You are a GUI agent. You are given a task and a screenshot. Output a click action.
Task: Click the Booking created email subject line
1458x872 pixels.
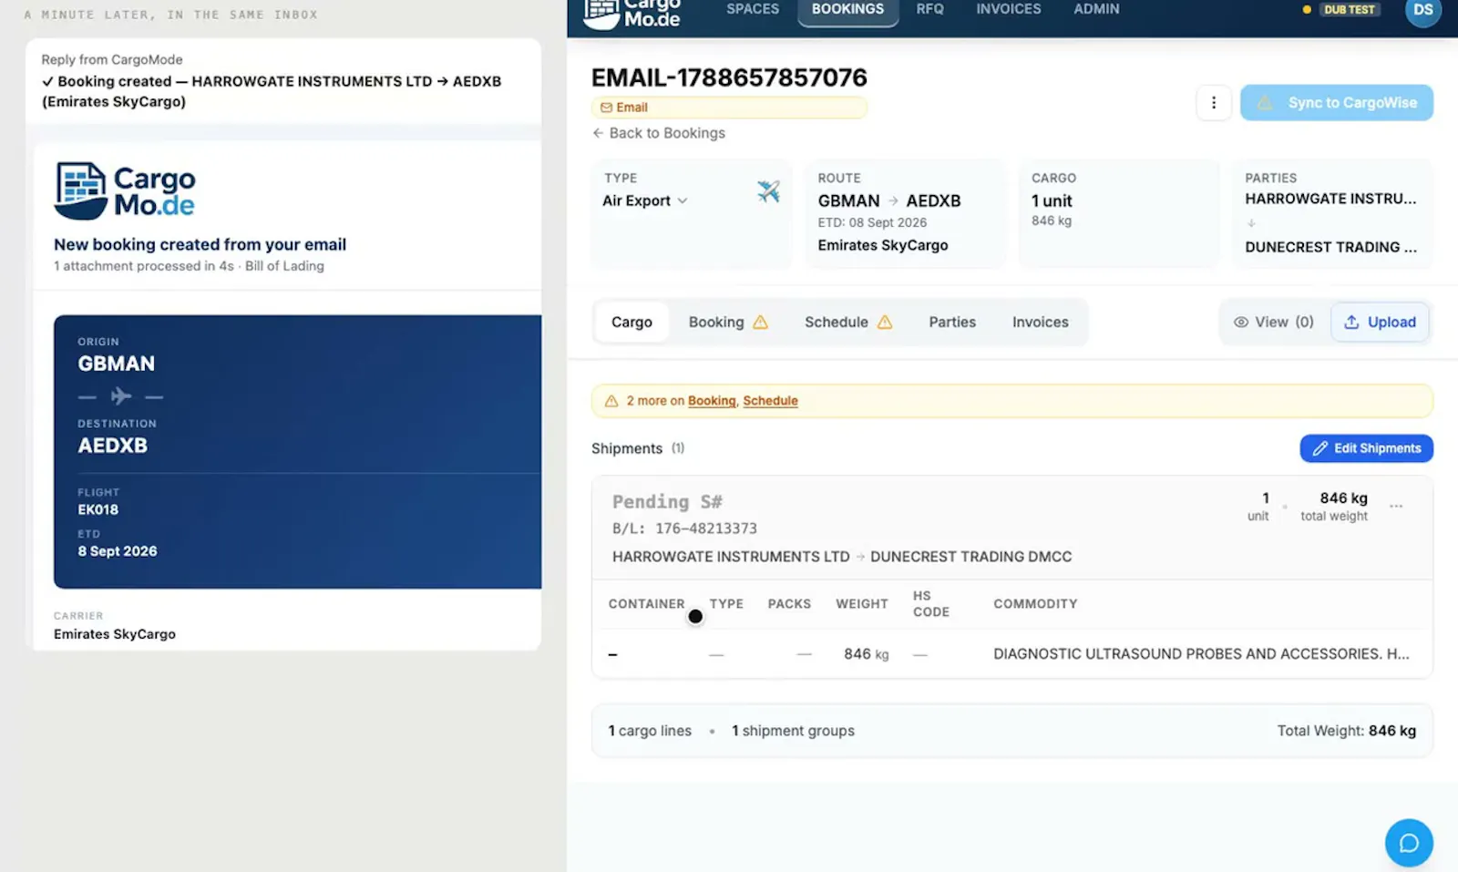[x=272, y=91]
